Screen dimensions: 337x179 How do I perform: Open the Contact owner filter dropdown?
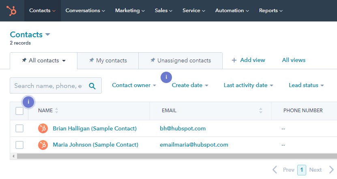[134, 85]
